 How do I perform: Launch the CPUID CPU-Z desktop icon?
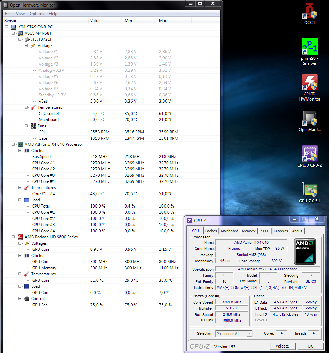[x=310, y=156]
